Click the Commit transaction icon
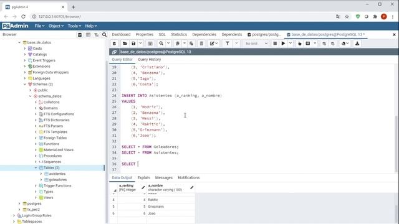This screenshot has height=224, width=399. [324, 44]
